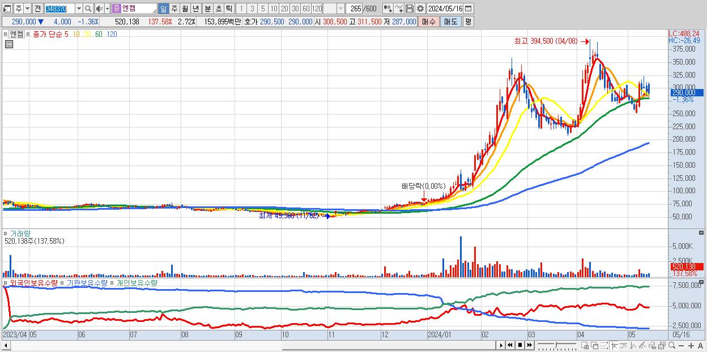The image size is (707, 352).
Task: Click the add candlestick chart icon
Action: click(x=387, y=9)
